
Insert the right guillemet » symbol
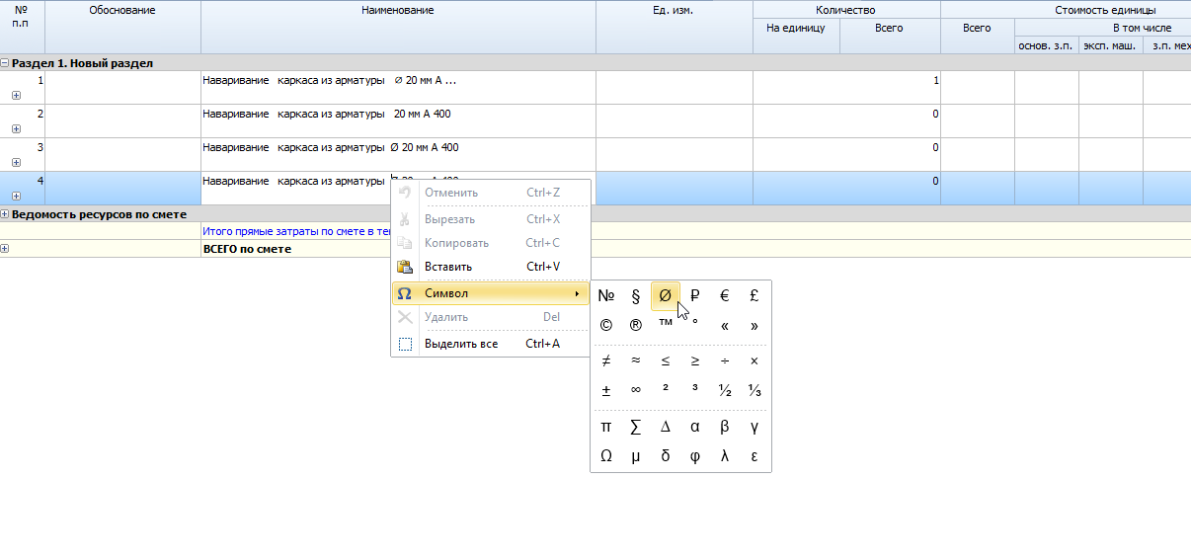coord(754,325)
